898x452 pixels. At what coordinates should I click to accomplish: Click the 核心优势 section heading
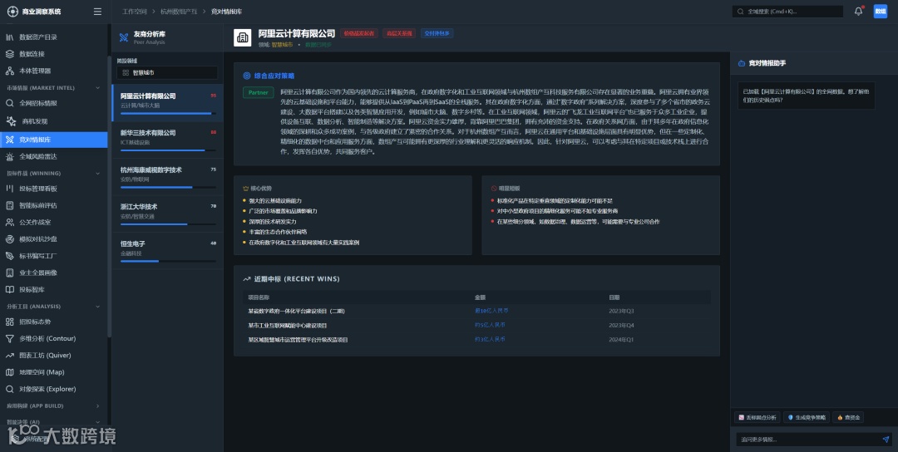260,189
